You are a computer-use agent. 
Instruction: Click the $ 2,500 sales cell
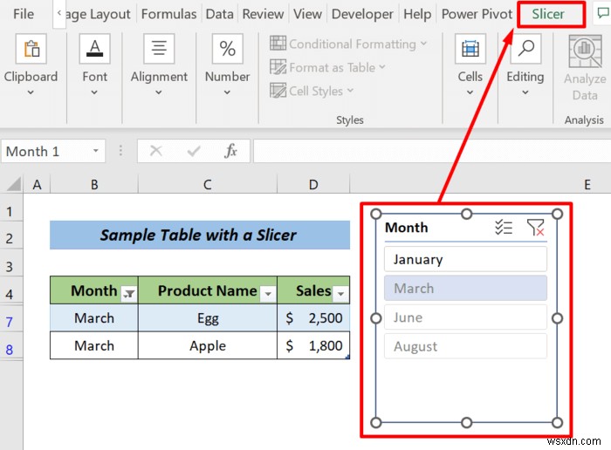coord(313,318)
